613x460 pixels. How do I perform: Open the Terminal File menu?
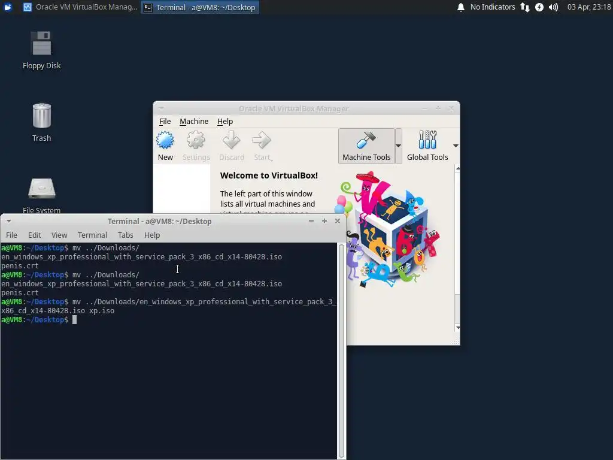coord(11,235)
